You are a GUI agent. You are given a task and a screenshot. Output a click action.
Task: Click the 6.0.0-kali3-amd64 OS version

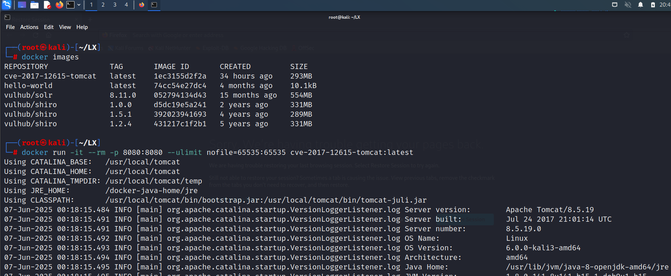[x=543, y=248]
